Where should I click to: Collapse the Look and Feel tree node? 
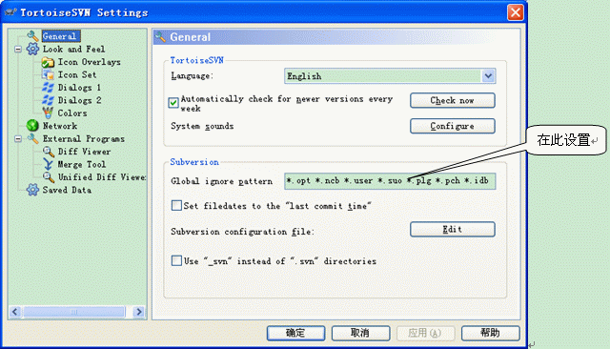coord(18,50)
